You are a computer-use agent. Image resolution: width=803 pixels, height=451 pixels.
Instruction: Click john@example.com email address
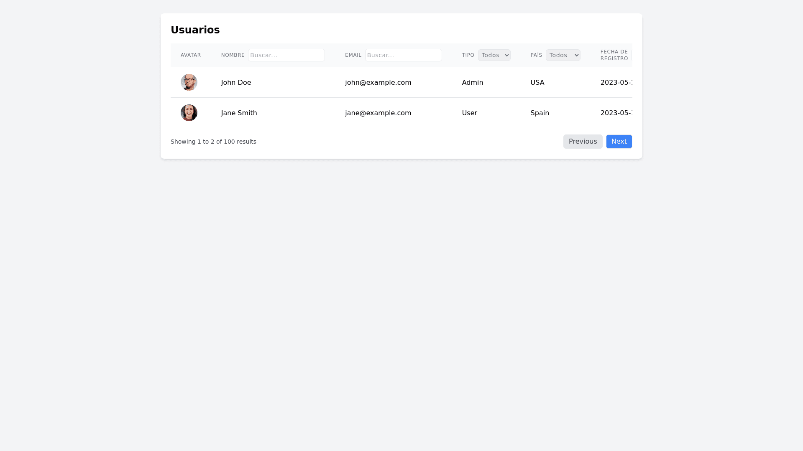coord(378,83)
